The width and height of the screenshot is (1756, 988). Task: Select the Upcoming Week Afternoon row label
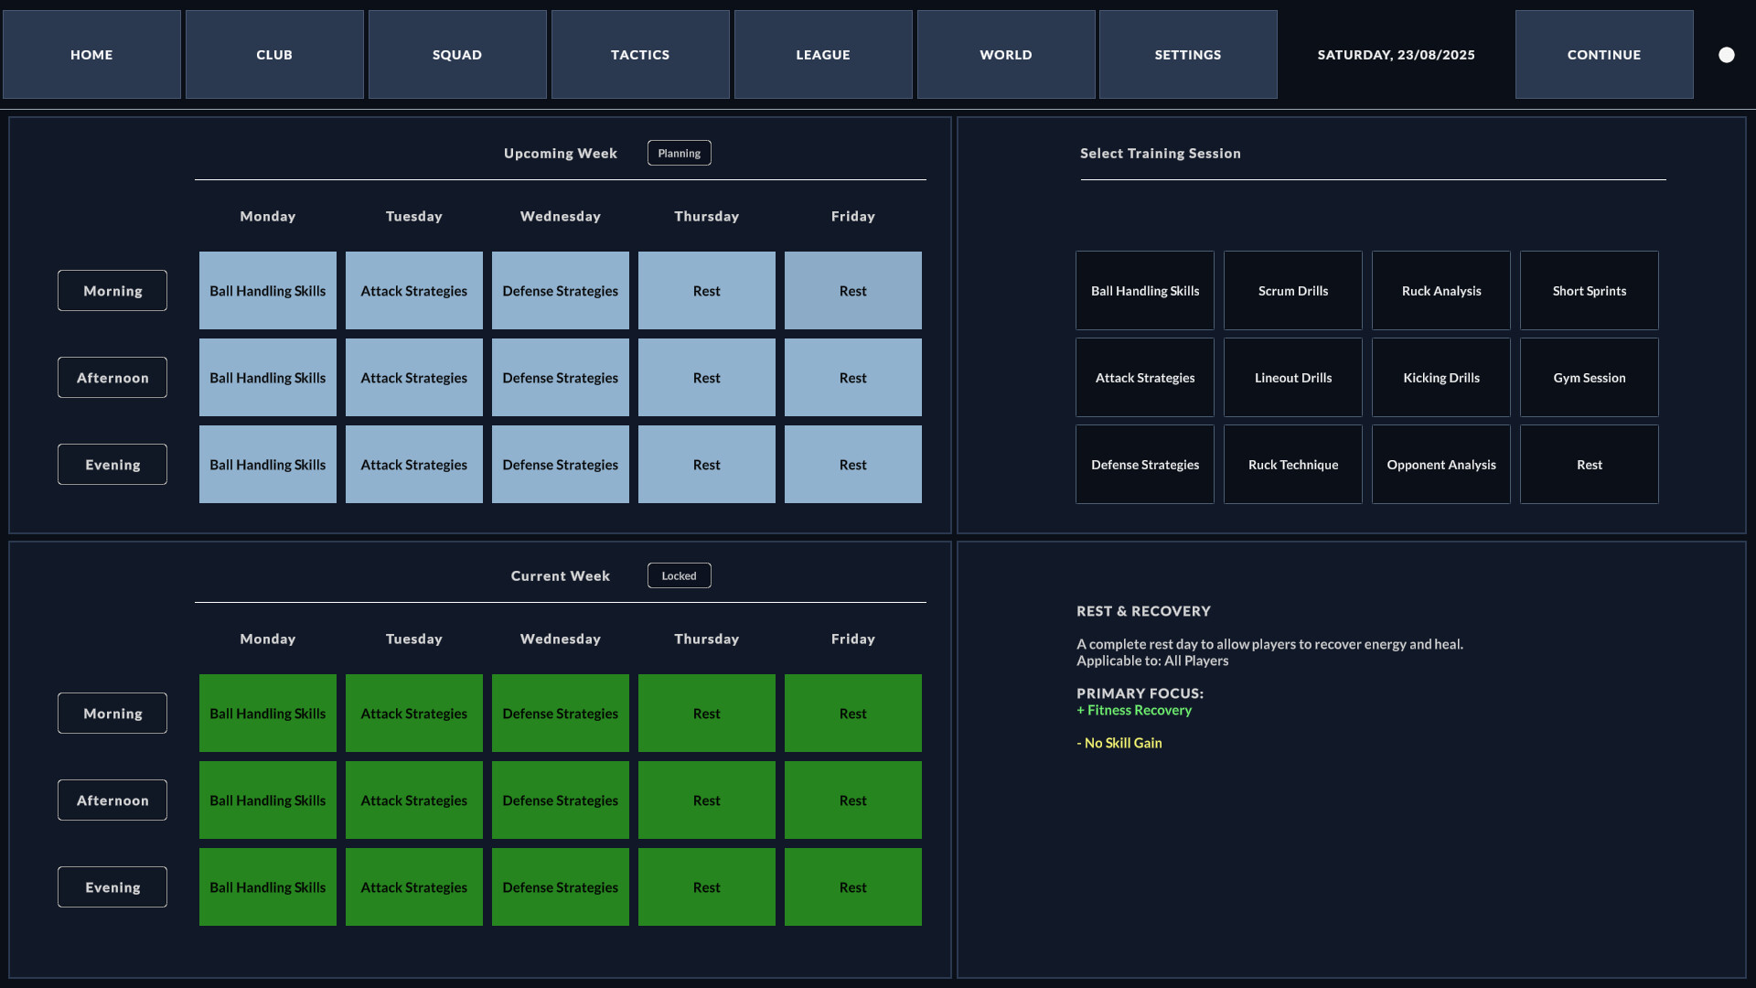(x=112, y=378)
